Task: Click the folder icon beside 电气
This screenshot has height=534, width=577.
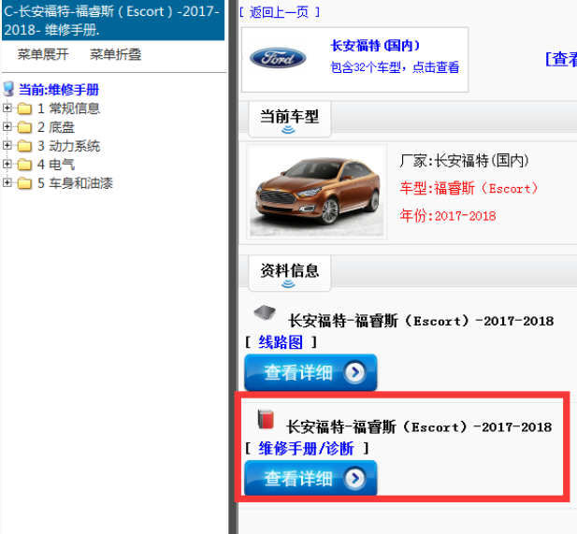Action: 24,165
